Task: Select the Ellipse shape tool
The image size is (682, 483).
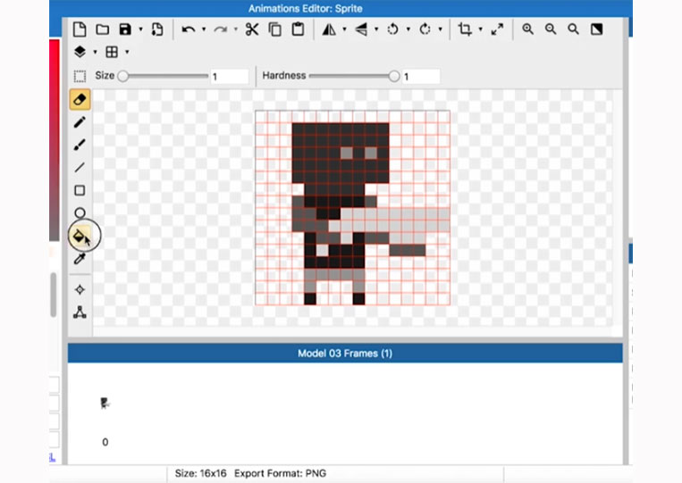Action: coord(80,212)
